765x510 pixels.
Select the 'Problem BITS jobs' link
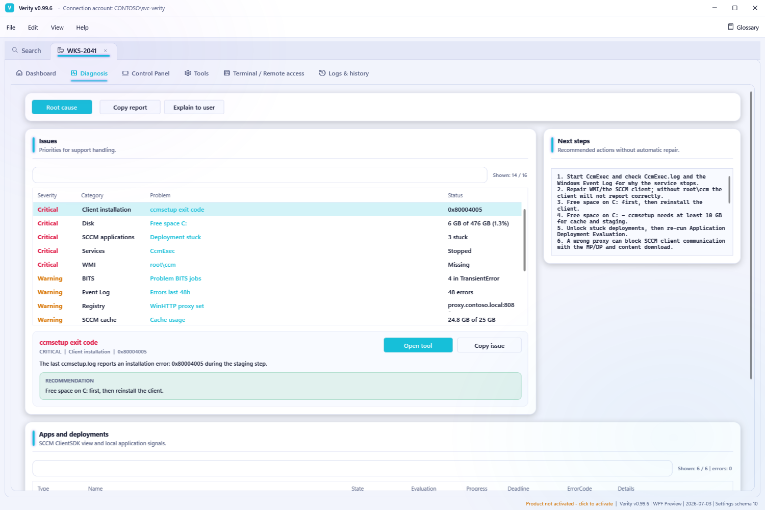click(175, 278)
